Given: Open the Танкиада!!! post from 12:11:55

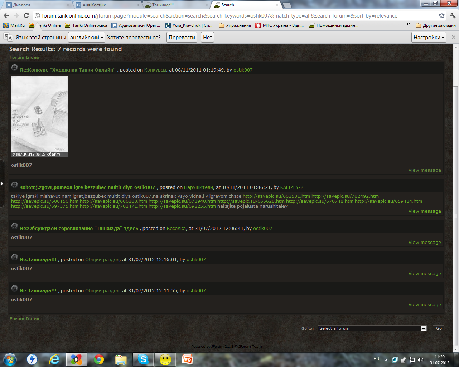Looking at the screenshot, I should pyautogui.click(x=38, y=291).
